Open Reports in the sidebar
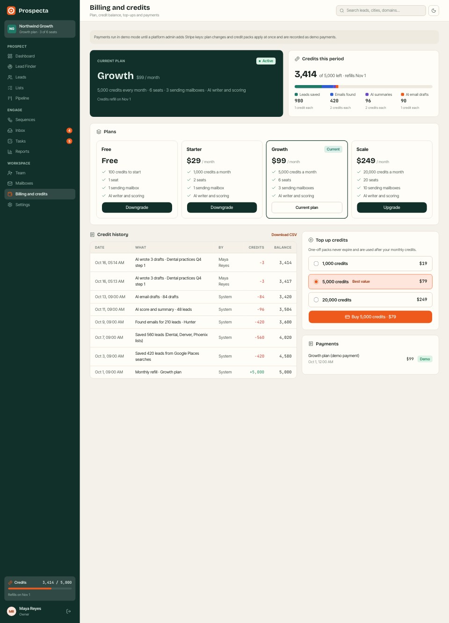This screenshot has height=623, width=449. point(40,151)
